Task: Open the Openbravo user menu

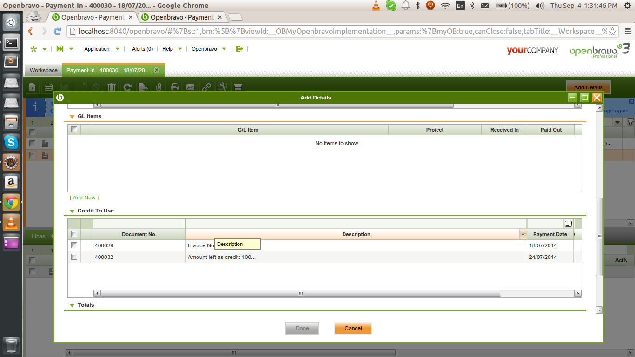Action: [204, 49]
